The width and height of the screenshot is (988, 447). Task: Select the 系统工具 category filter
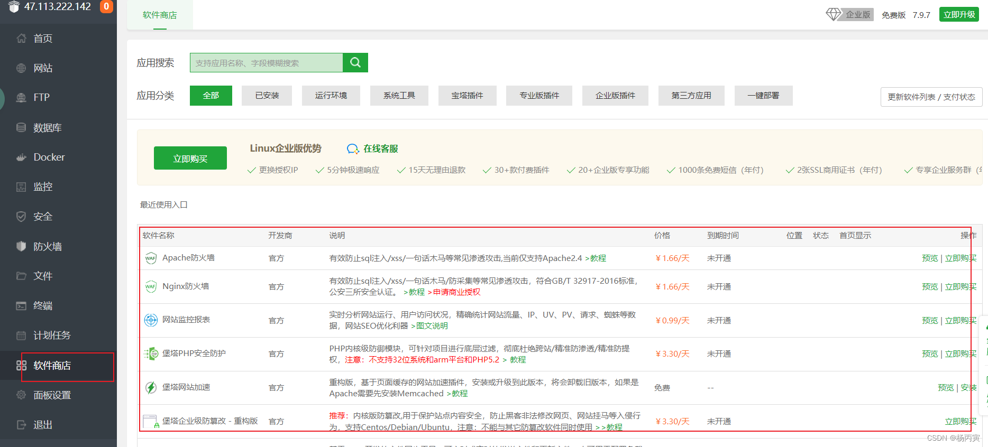coord(399,96)
